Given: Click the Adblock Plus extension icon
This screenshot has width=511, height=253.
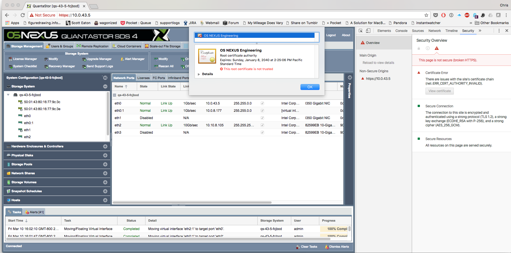Looking at the screenshot, I should tap(467, 15).
